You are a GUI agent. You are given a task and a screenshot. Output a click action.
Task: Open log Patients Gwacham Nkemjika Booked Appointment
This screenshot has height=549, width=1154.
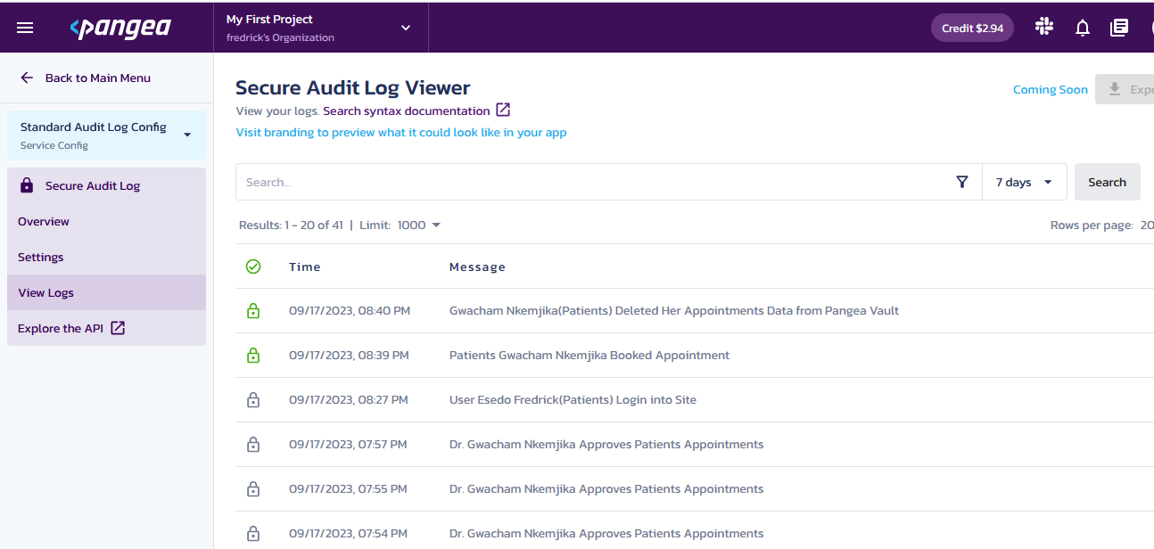coord(589,356)
